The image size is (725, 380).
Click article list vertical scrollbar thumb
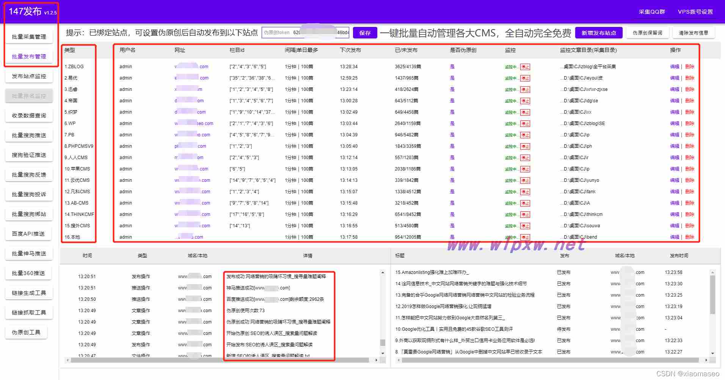pyautogui.click(x=712, y=295)
